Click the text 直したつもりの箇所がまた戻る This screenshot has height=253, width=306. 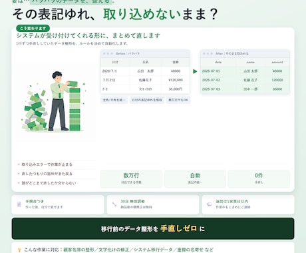47,174
